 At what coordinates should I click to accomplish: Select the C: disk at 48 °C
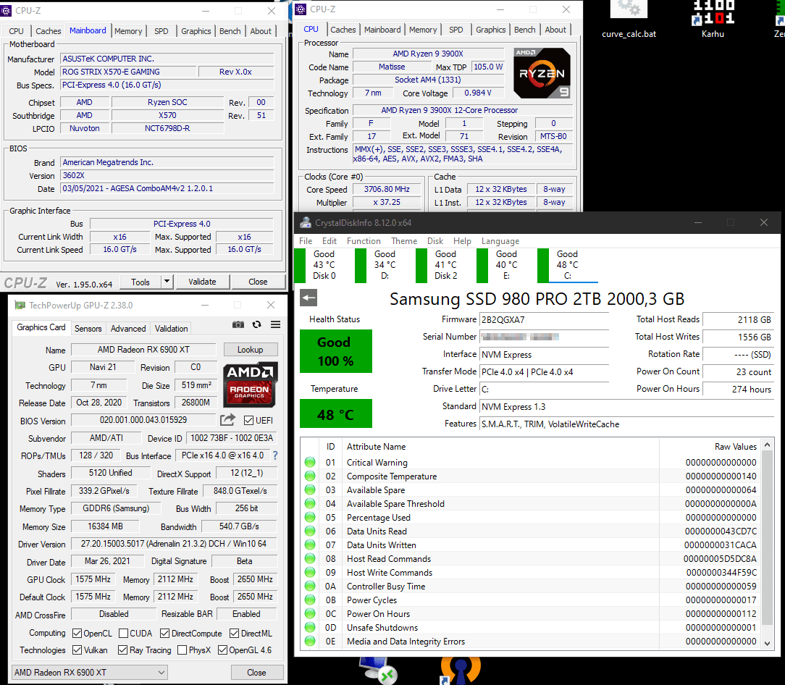(567, 265)
